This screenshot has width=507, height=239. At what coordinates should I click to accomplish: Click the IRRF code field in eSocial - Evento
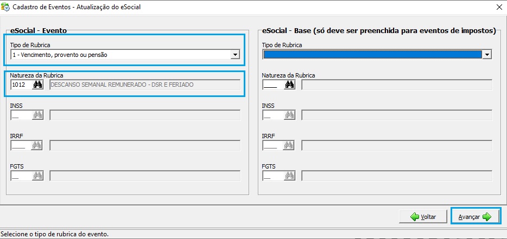(21, 145)
